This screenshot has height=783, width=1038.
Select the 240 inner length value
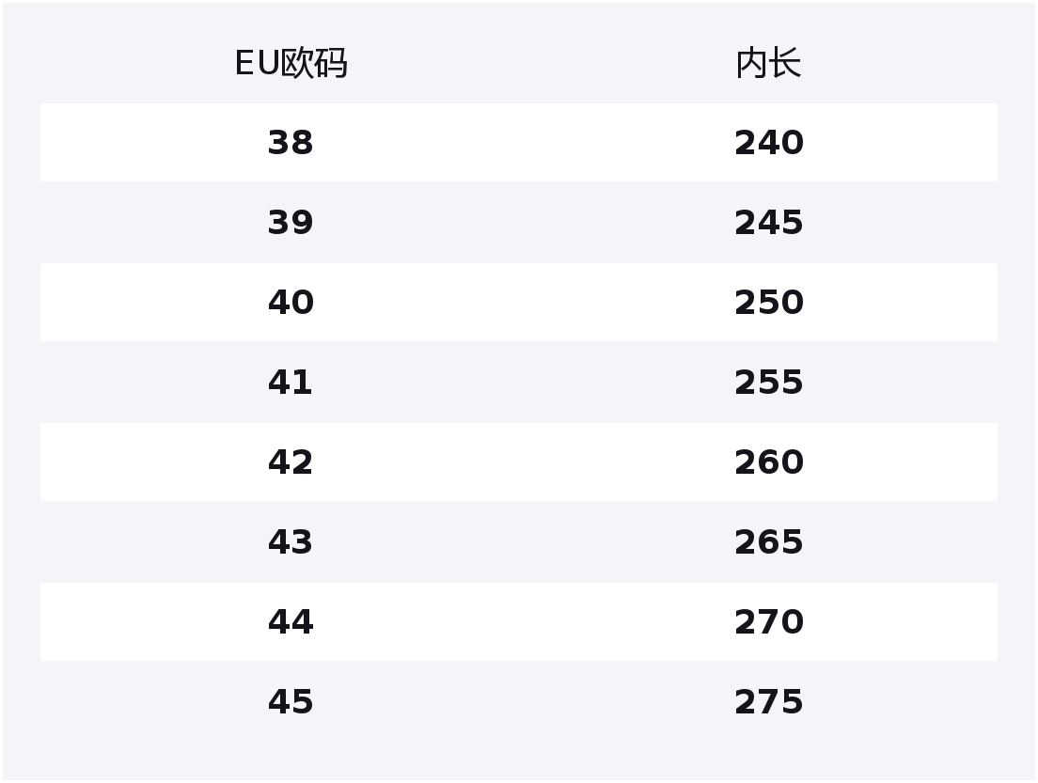[x=768, y=143]
